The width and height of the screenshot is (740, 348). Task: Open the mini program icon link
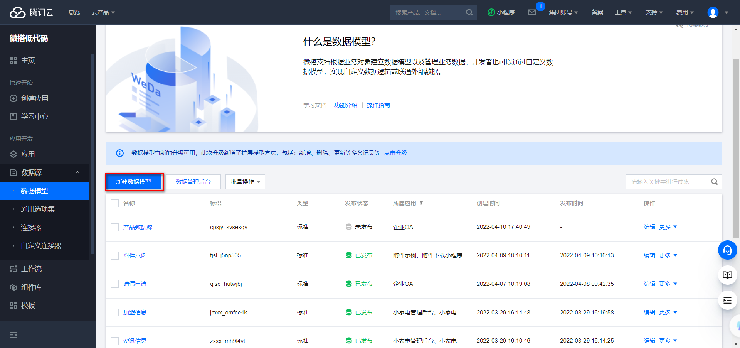point(501,12)
